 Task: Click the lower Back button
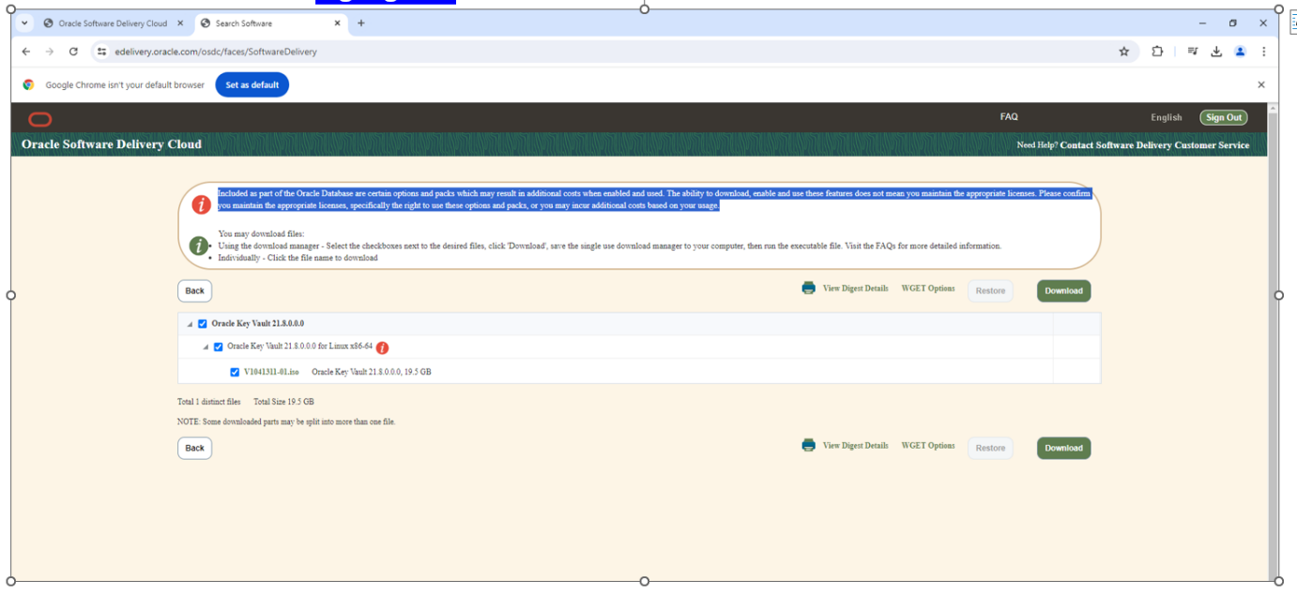point(195,448)
